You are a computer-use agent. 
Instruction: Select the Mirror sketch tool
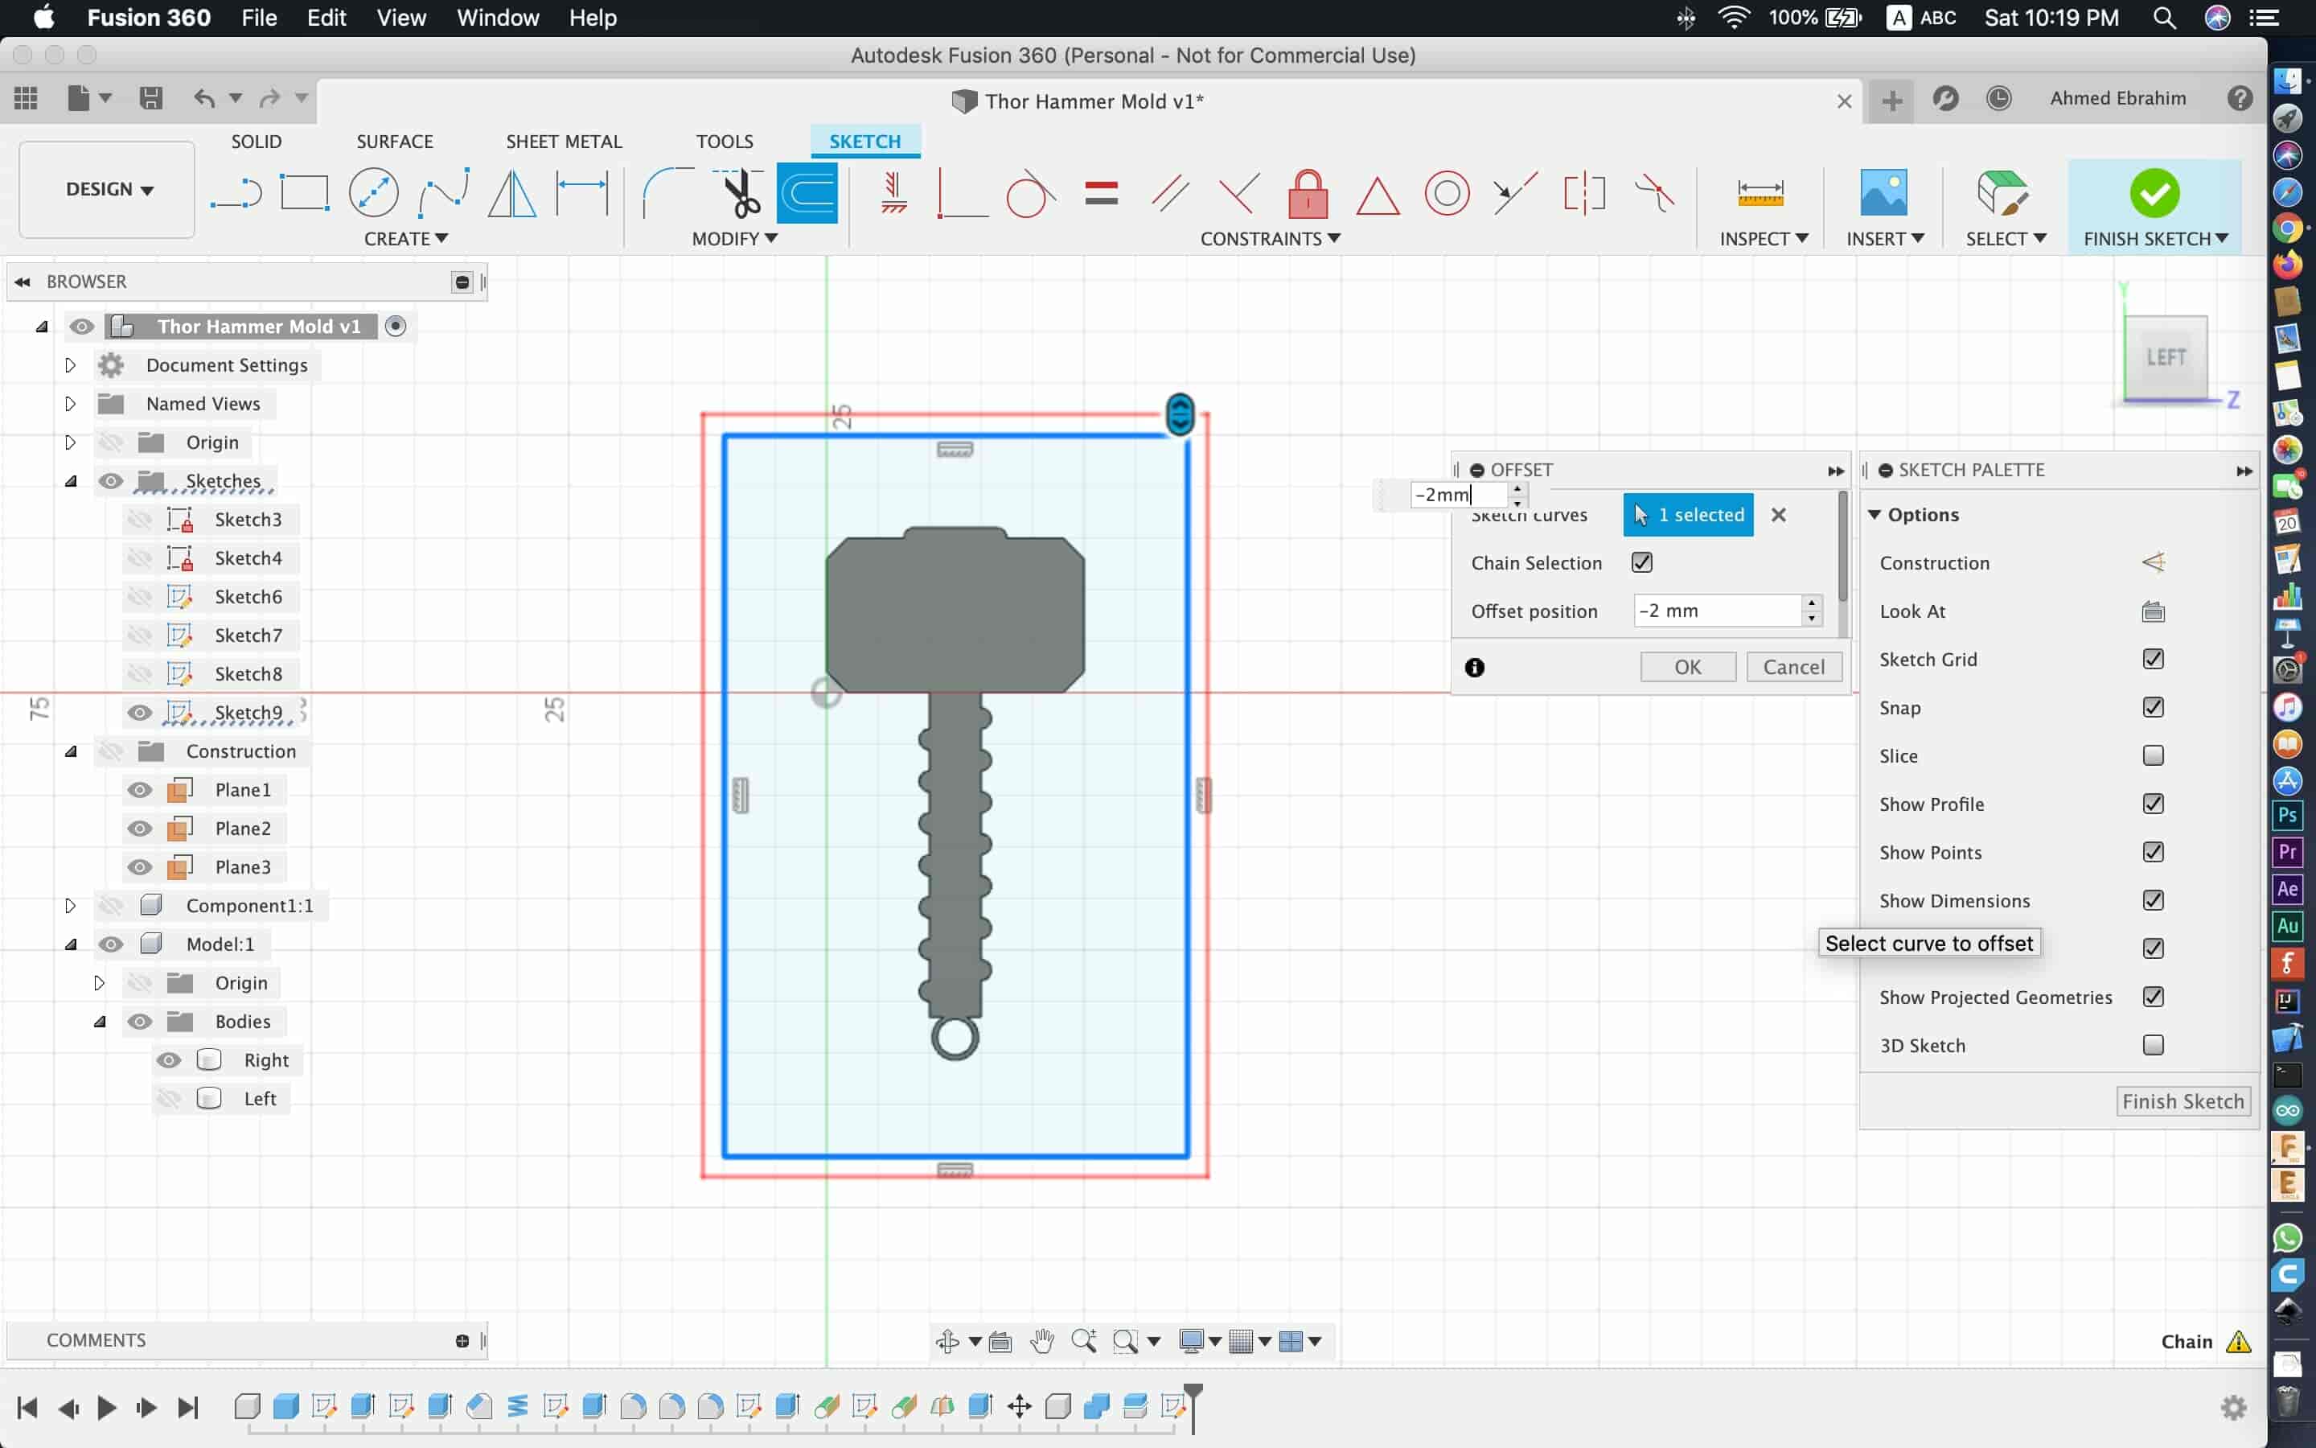(514, 195)
